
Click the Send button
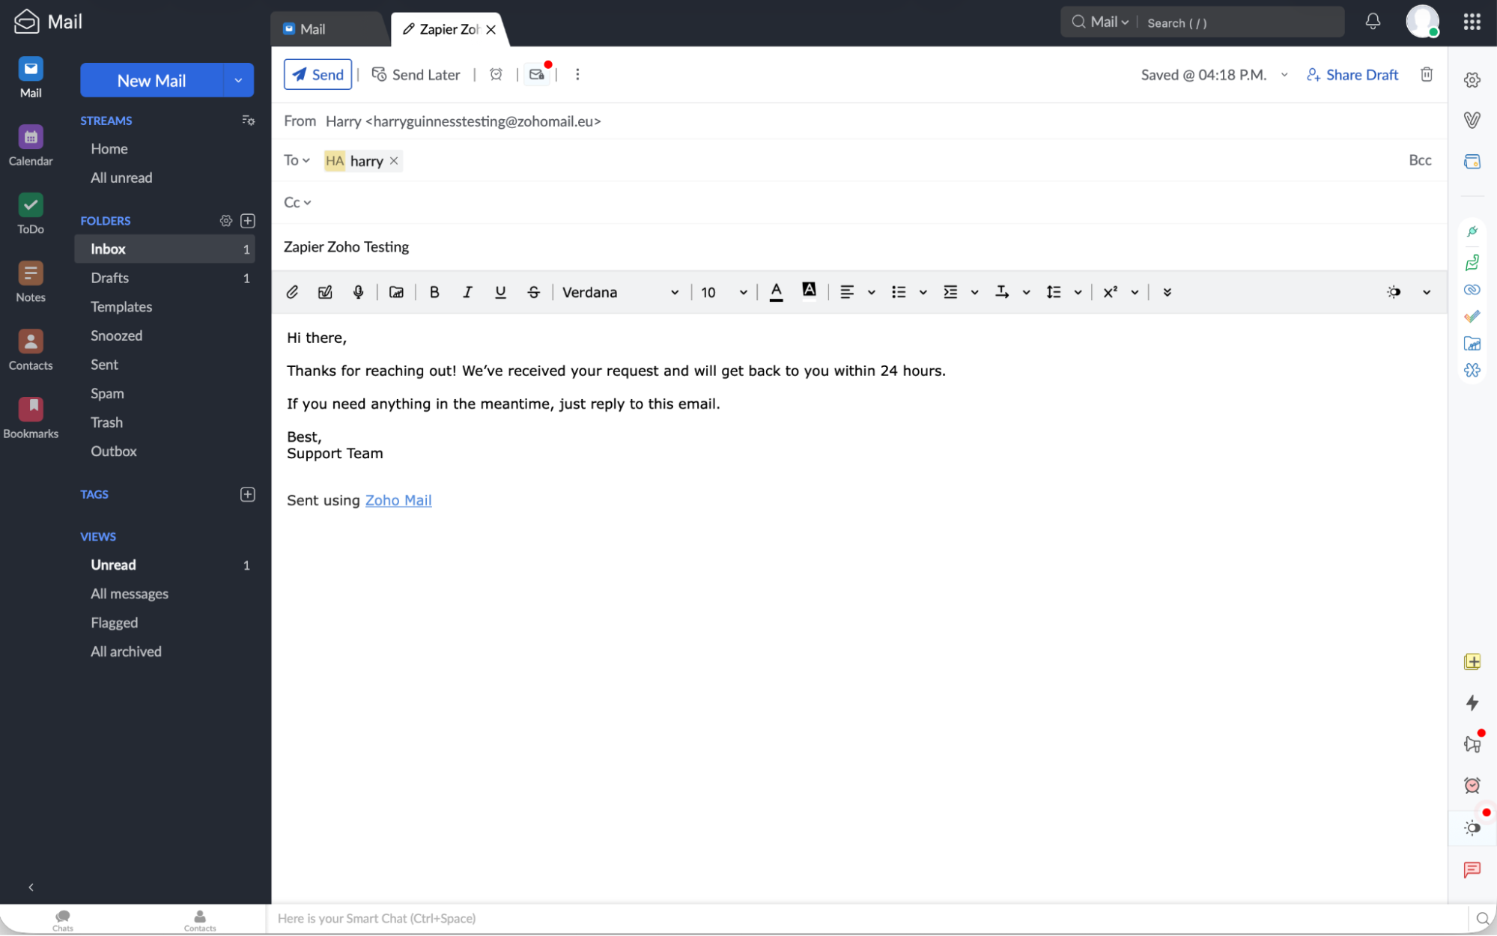click(x=318, y=74)
